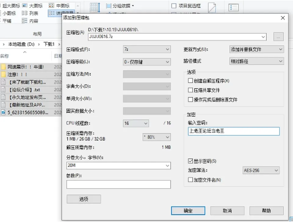Expand the 路径模式 dropdown showing 相对路径
The height and width of the screenshot is (222, 293).
(257, 61)
